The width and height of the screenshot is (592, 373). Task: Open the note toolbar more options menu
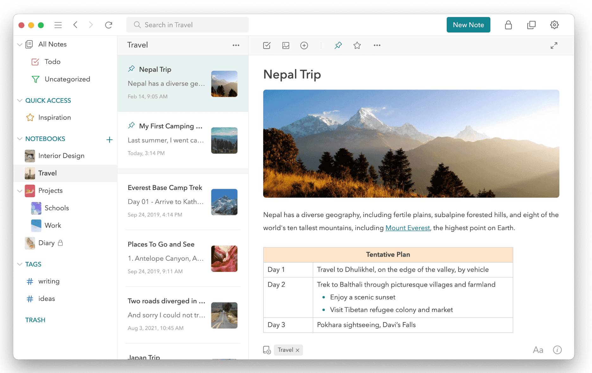pyautogui.click(x=377, y=46)
